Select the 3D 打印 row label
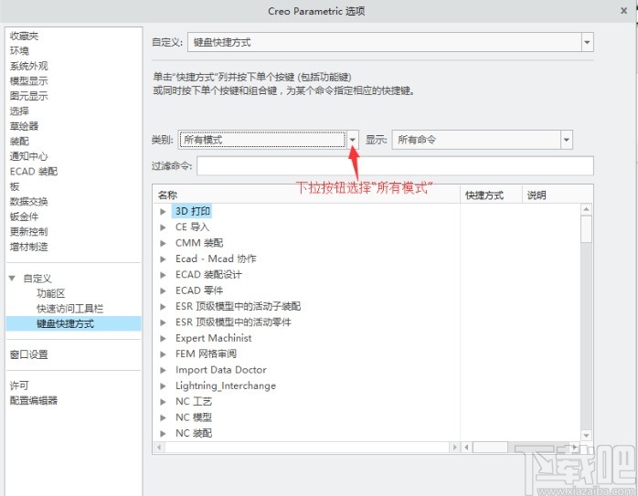The width and height of the screenshot is (638, 496). click(x=193, y=211)
